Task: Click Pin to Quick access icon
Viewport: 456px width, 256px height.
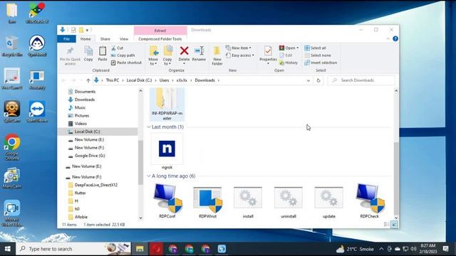Action: [x=70, y=55]
